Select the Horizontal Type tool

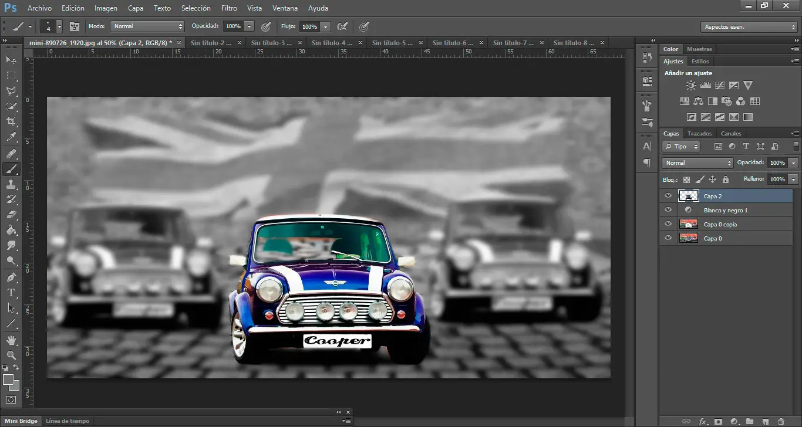(x=11, y=293)
